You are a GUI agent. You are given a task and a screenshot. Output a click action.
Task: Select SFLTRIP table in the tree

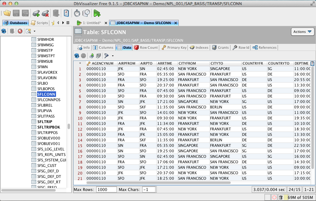click(44, 122)
